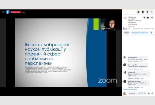This screenshot has width=155, height=105.
Task: Open Messenger from the top bar
Action: pyautogui.click(x=143, y=12)
